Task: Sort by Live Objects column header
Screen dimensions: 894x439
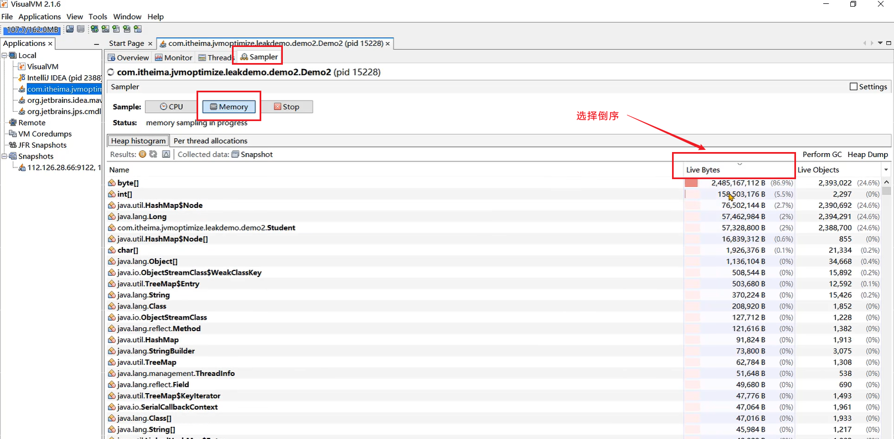Action: [839, 170]
